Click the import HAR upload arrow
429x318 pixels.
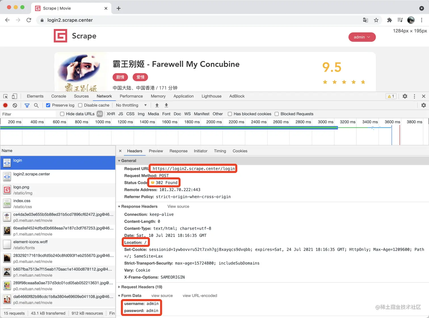coord(157,105)
